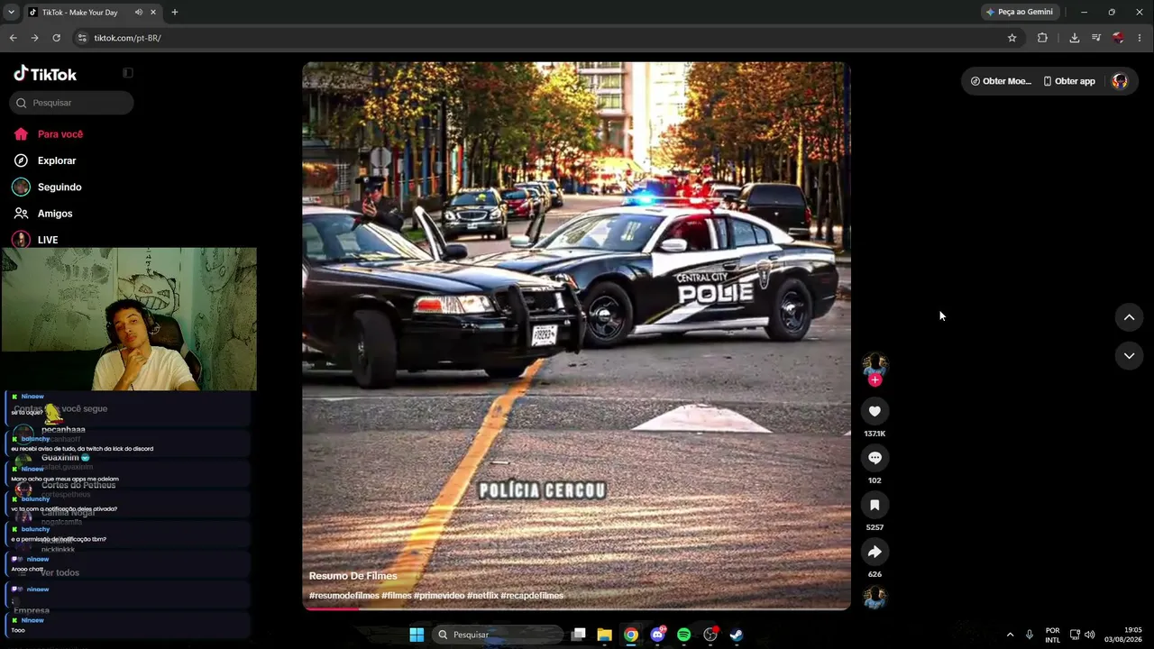Collapse the TikTok sidebar panel icon
The height and width of the screenshot is (649, 1154).
pos(128,73)
